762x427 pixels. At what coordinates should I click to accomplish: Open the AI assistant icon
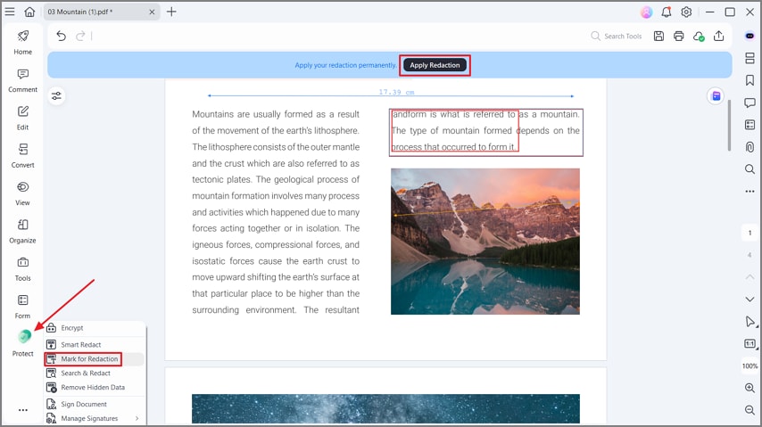750,36
